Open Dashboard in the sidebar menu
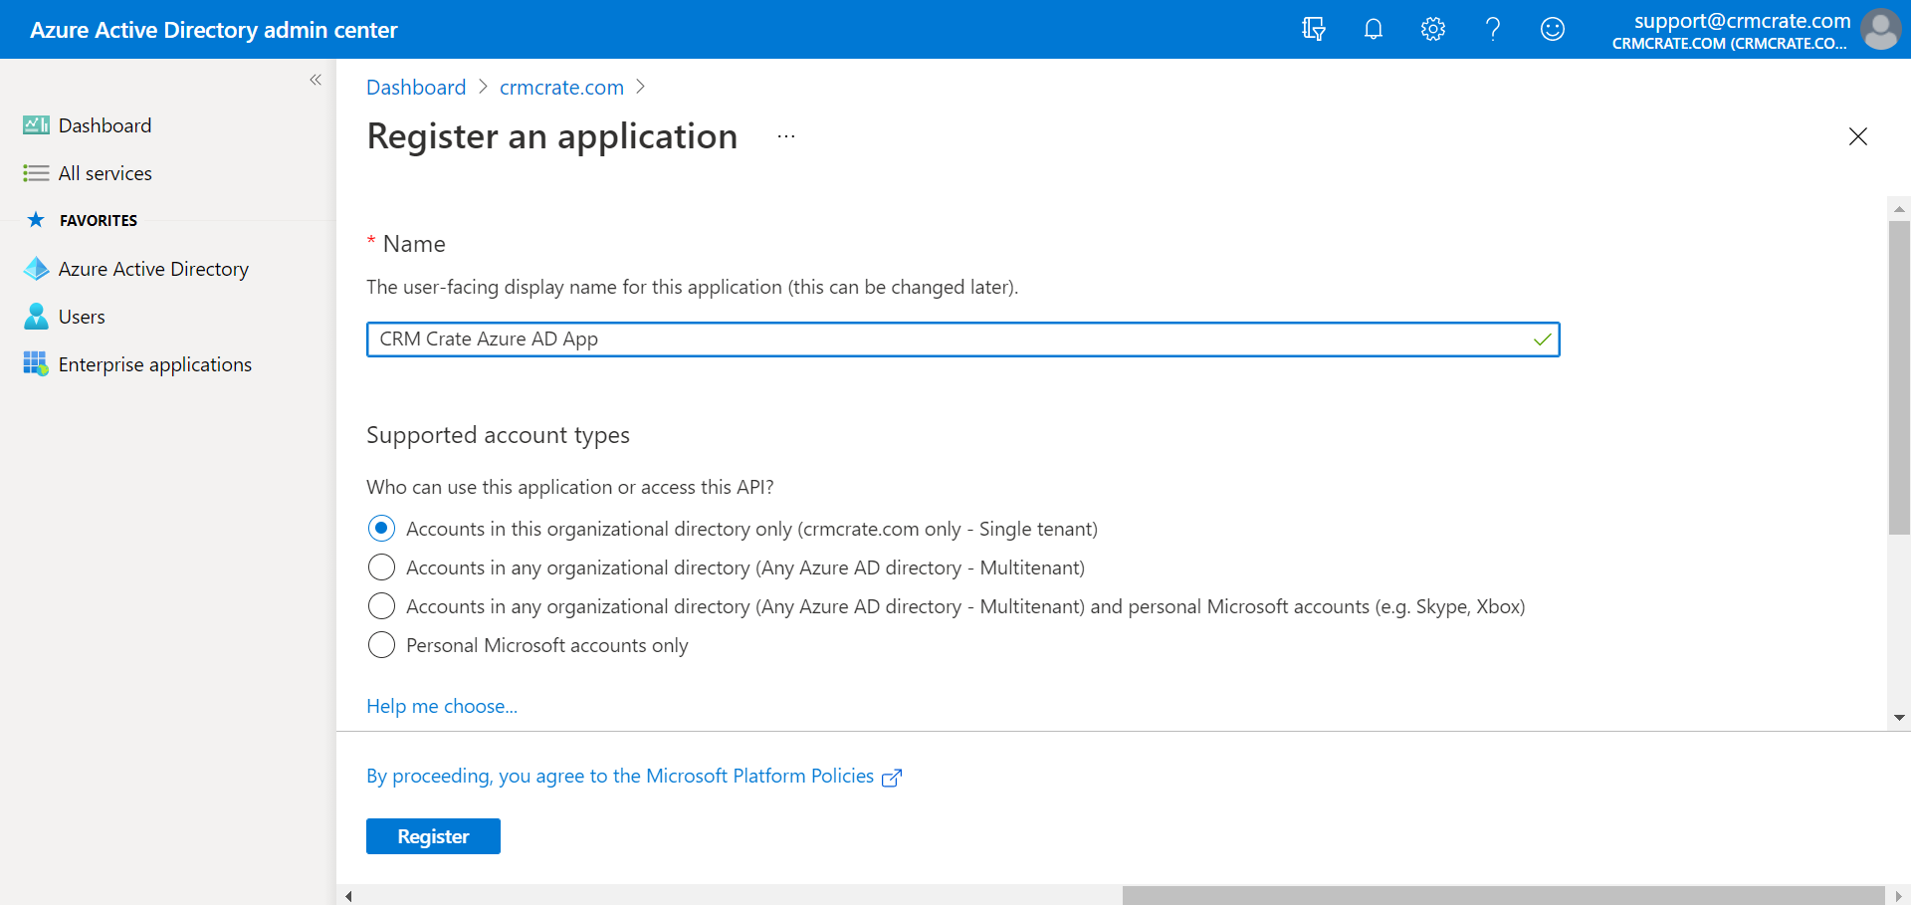1911x905 pixels. [105, 125]
